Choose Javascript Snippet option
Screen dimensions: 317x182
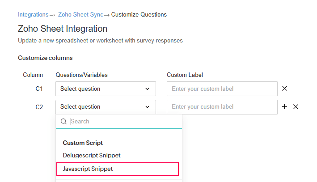117,169
